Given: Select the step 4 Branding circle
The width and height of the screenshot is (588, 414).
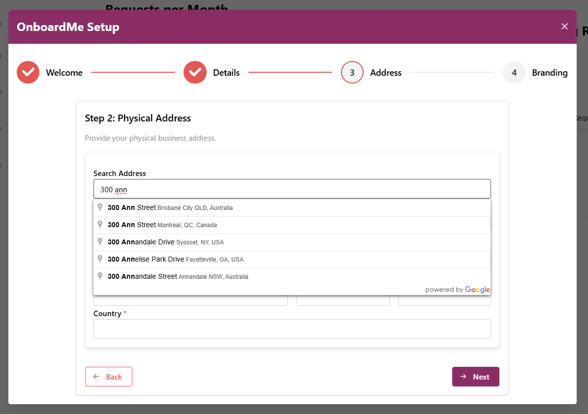Looking at the screenshot, I should click(x=514, y=73).
